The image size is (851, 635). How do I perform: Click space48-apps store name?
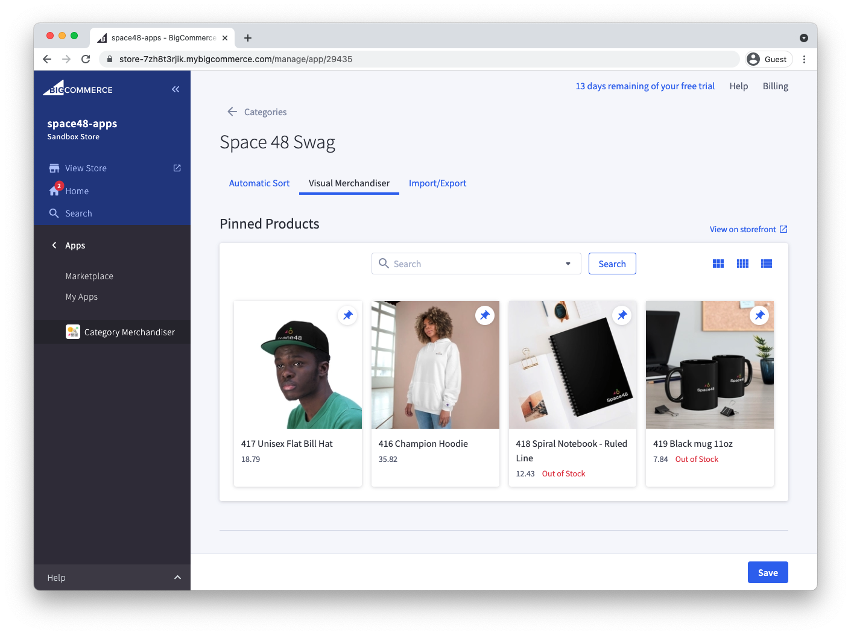(82, 124)
